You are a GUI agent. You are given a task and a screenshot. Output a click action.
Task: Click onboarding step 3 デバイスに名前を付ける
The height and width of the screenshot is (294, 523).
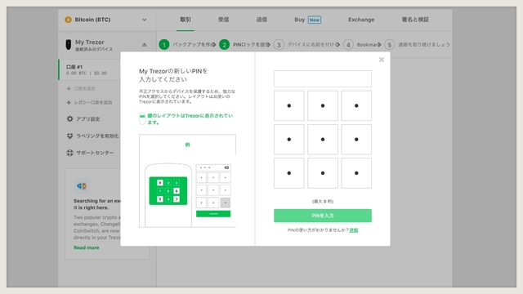tap(306, 45)
